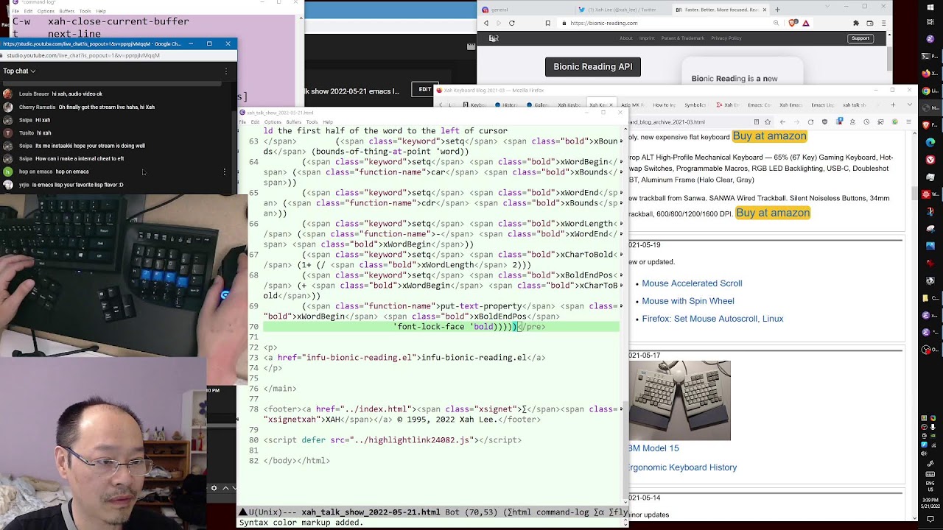Open Patent & Trademark link on Bionic Reading
The image size is (943, 530).
tap(683, 38)
